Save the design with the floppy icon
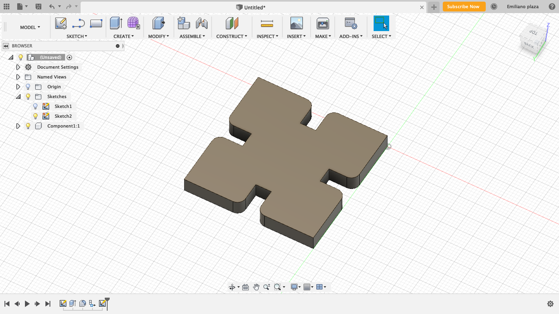 pyautogui.click(x=38, y=7)
